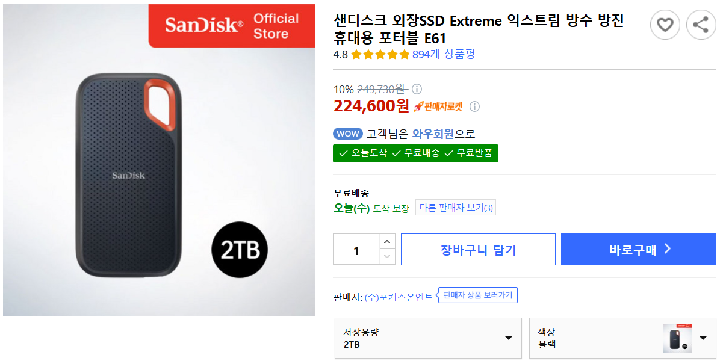The height and width of the screenshot is (364, 726).
Task: Open the (주)포커스온엔트 seller link
Action: [399, 297]
